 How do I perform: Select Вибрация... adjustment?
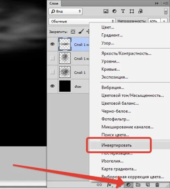click(113, 87)
